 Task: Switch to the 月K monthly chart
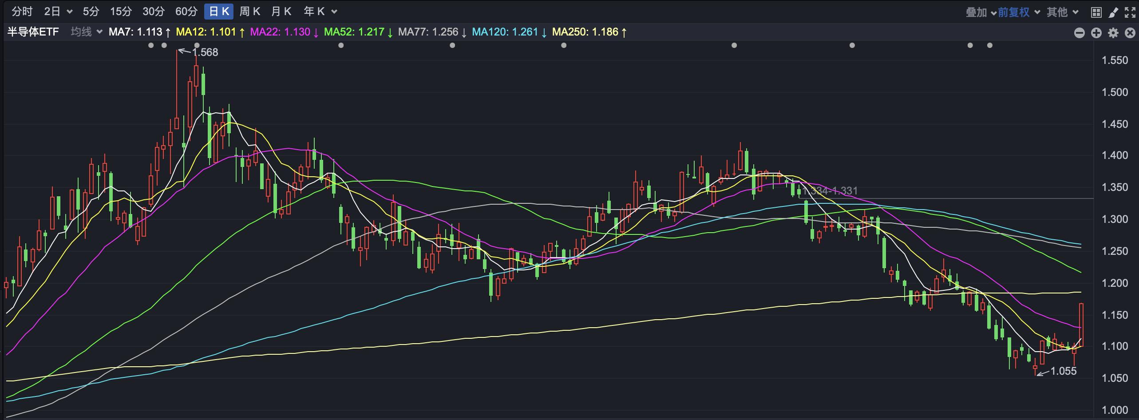[x=281, y=12]
